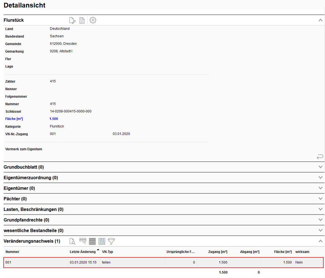Expand the Grundpfandrechte section chevron
325x278 pixels.
[321, 220]
